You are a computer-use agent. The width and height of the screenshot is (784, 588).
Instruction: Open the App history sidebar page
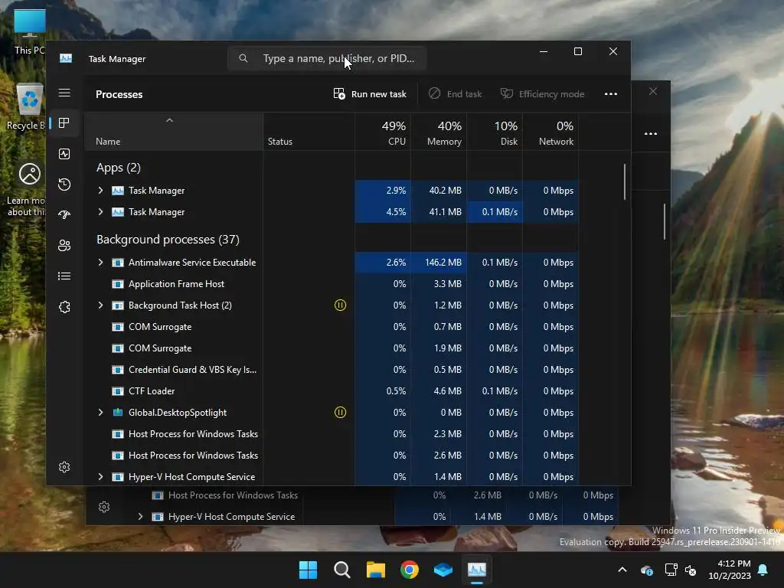pos(64,185)
